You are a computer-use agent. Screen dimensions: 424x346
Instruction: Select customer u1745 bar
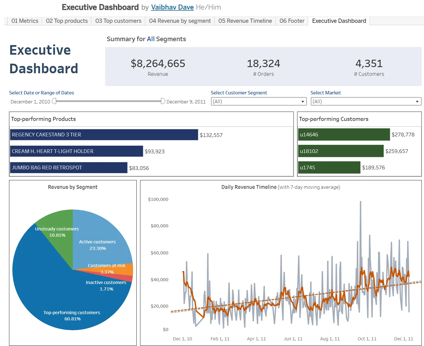click(329, 167)
